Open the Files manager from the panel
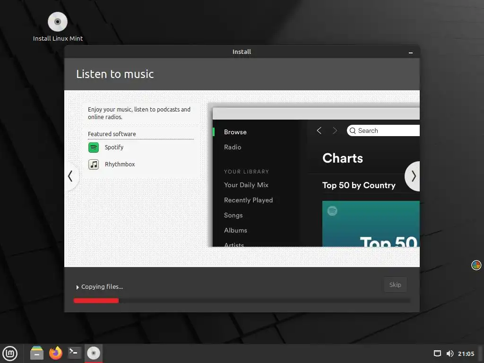The width and height of the screenshot is (484, 363). tap(37, 353)
